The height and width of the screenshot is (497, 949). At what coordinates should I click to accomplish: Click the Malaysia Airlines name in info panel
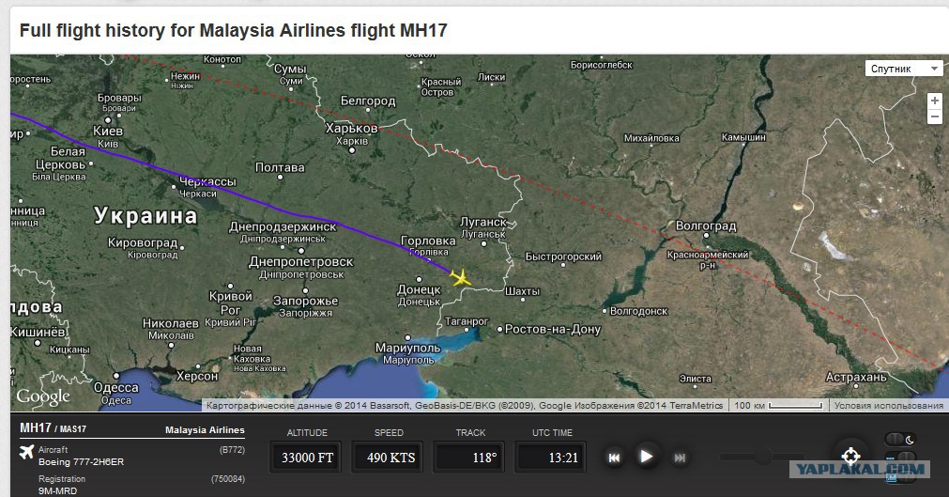click(x=205, y=429)
